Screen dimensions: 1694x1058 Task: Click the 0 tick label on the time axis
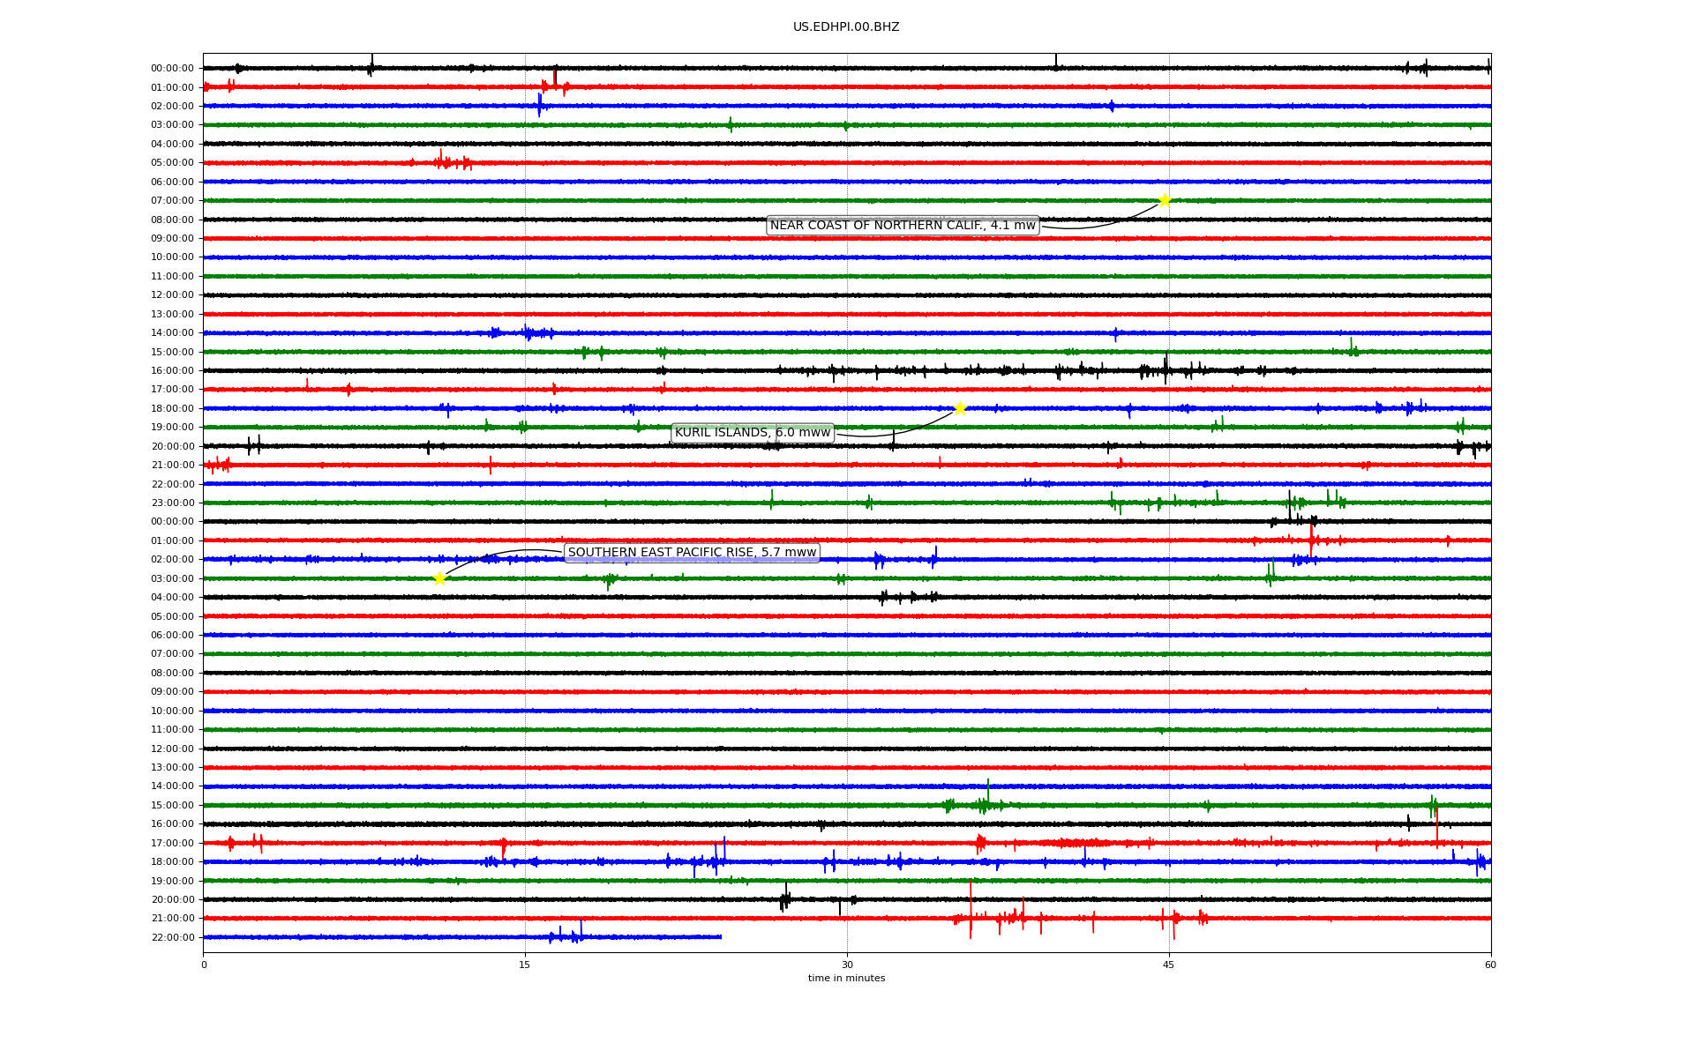204,965
